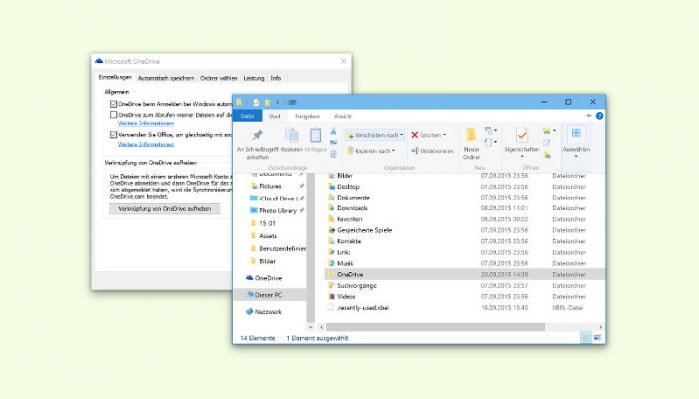Click the Umbenennen rename button
Screen dimensions: 699x399
click(x=432, y=151)
